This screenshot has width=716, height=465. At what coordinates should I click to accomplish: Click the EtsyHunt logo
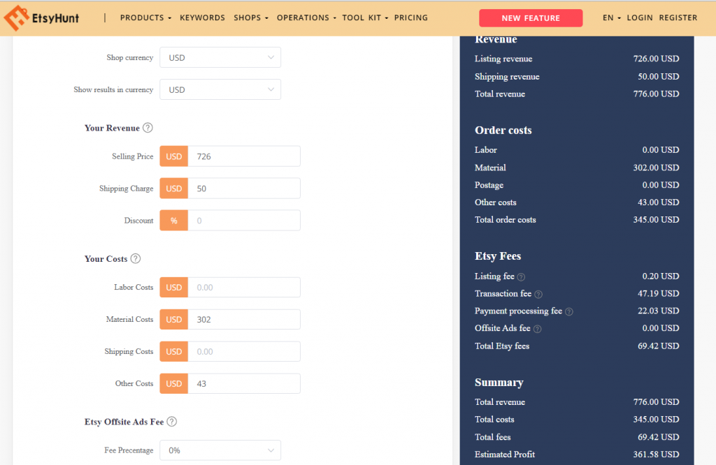41,18
